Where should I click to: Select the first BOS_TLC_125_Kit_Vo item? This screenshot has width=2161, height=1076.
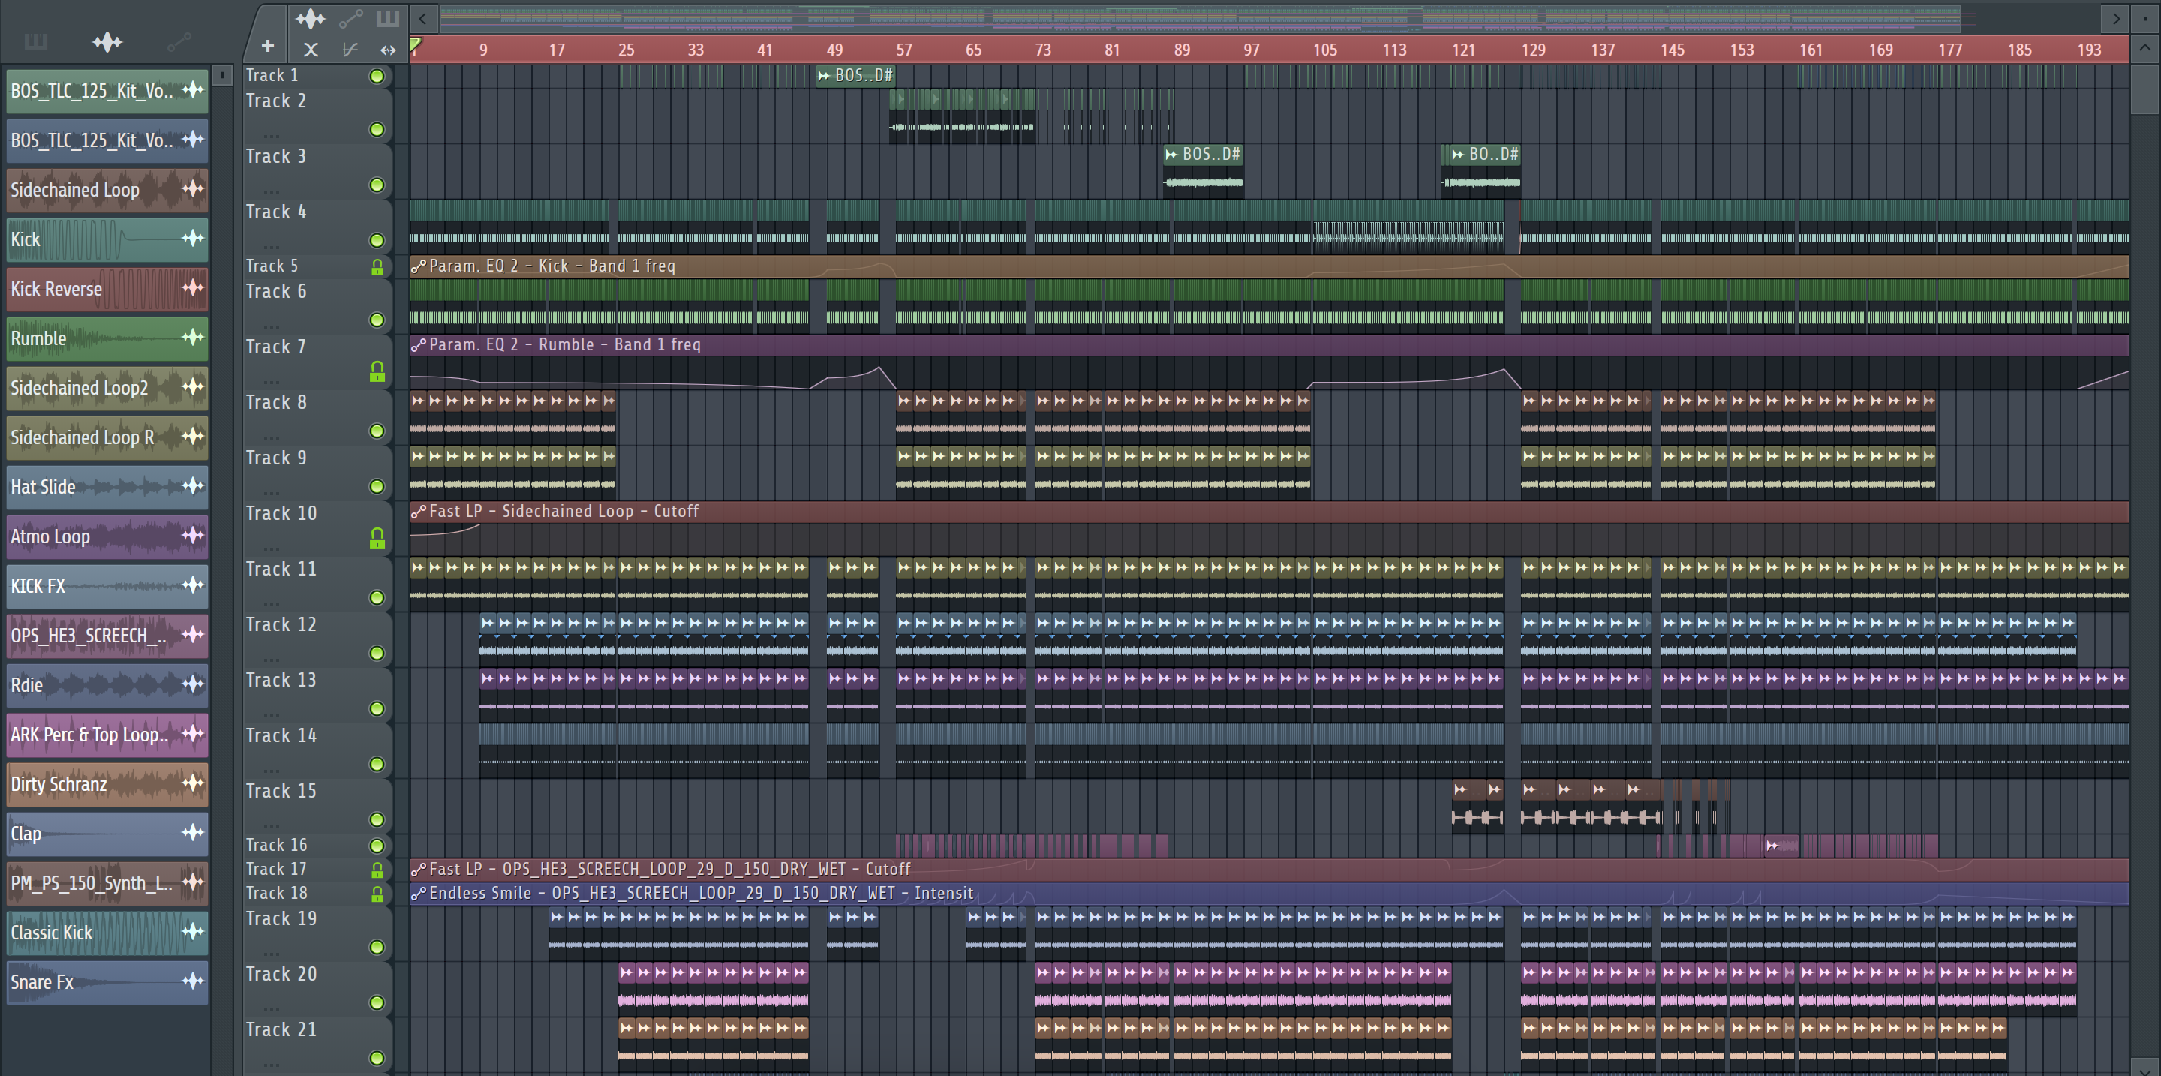[x=107, y=91]
